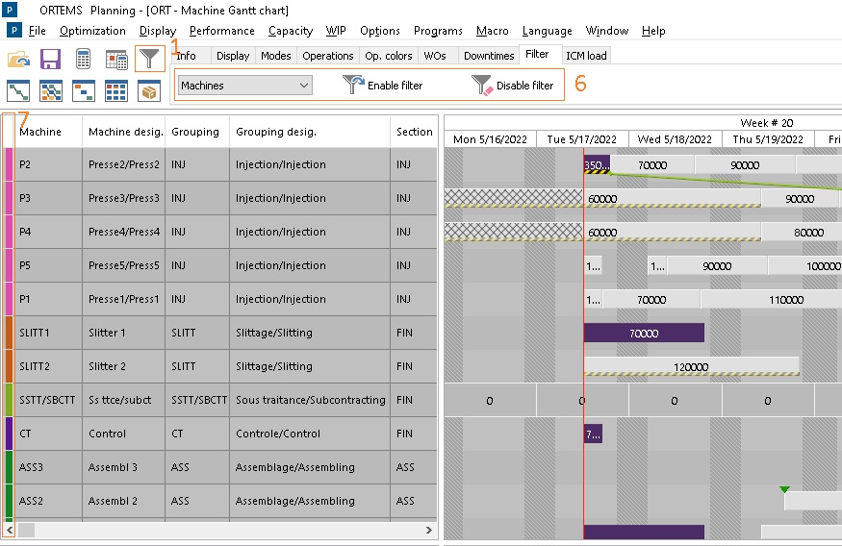Open the Gantt bars view icon
Screen dimensions: 842x546
84,91
